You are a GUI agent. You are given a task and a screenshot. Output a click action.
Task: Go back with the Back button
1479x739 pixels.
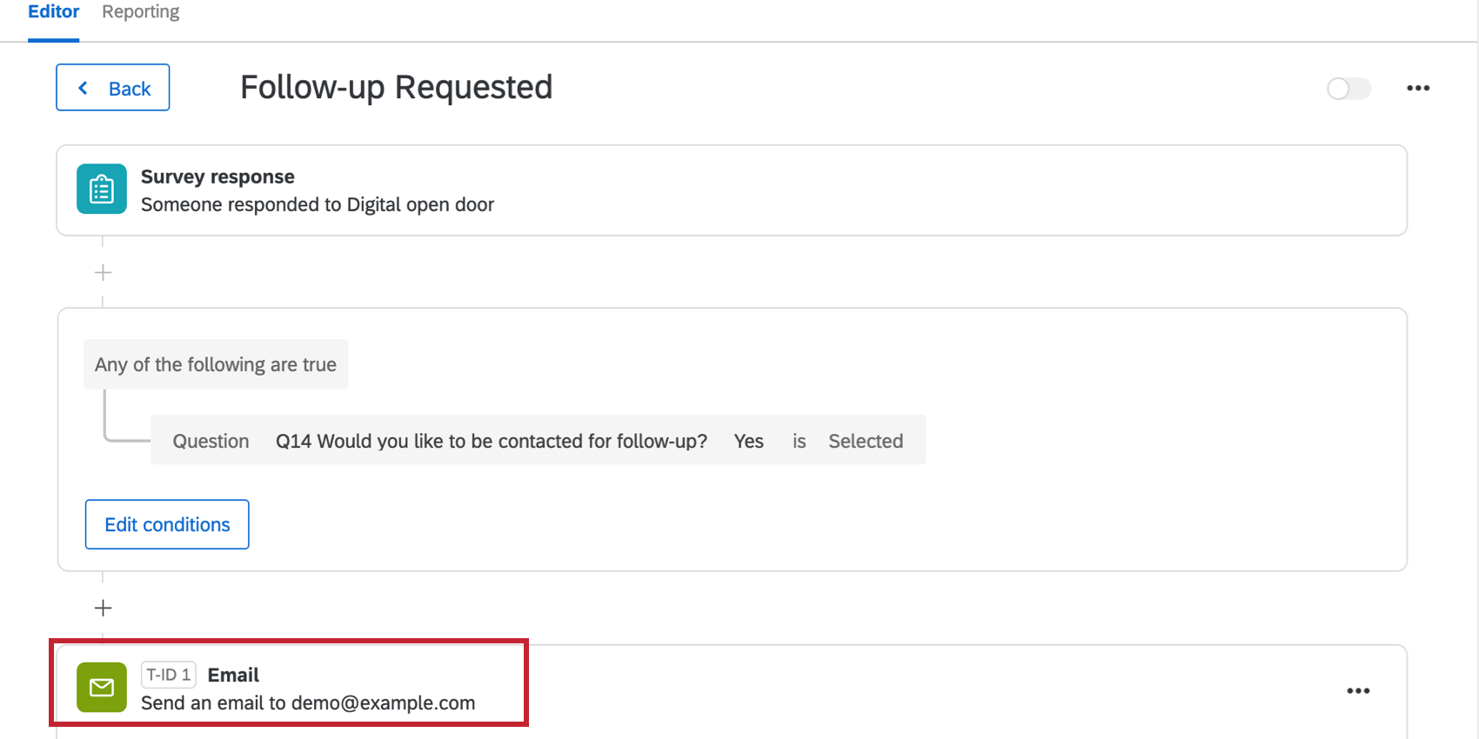tap(113, 88)
